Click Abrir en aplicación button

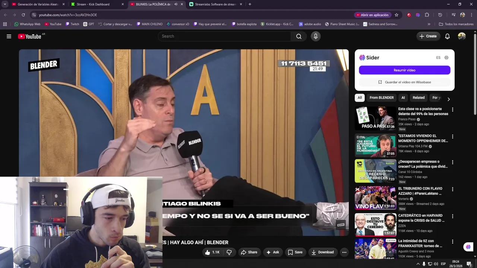pyautogui.click(x=372, y=15)
